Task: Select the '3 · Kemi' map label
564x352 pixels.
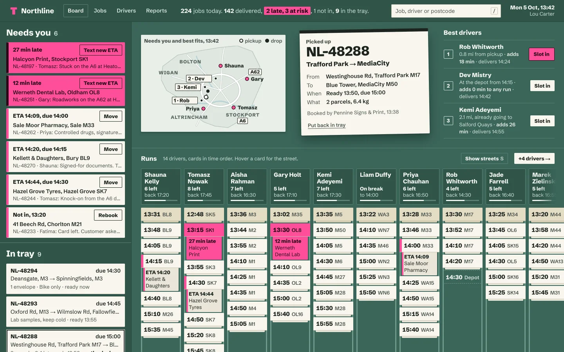Action: click(188, 87)
